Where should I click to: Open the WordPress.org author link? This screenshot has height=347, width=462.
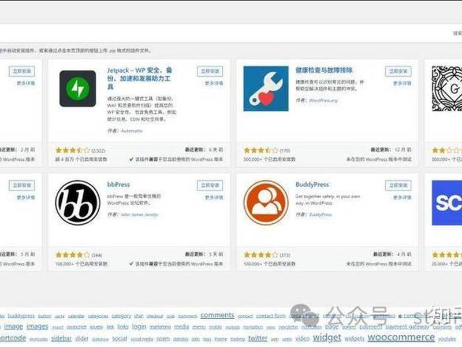(x=323, y=100)
